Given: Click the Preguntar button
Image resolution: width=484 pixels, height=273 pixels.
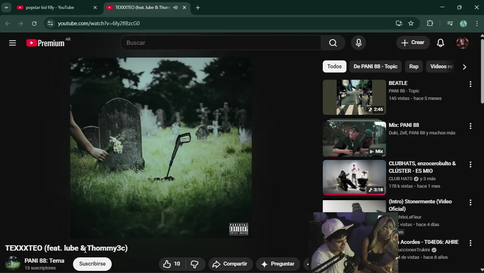Looking at the screenshot, I should tap(278, 264).
